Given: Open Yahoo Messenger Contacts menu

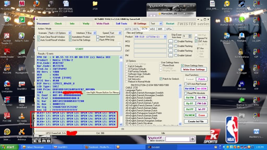Looking at the screenshot, I should [165, 10].
